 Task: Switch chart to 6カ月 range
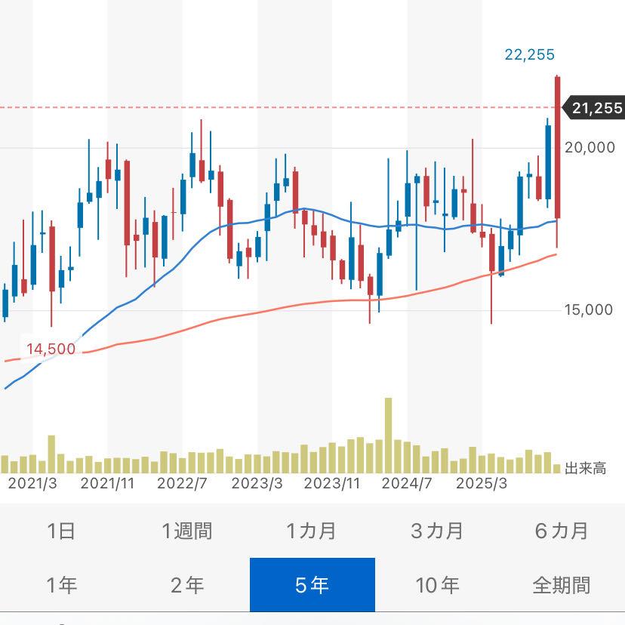[x=562, y=531]
